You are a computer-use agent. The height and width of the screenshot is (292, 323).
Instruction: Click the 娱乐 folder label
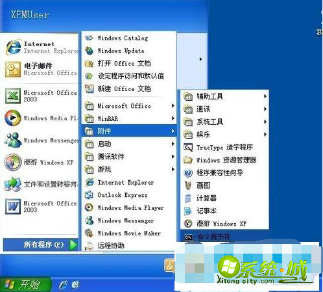click(x=203, y=135)
